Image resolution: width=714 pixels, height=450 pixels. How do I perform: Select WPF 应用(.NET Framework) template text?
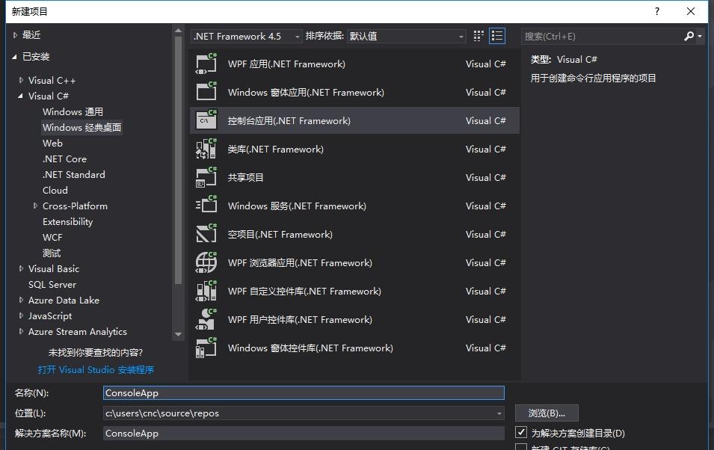pos(286,64)
